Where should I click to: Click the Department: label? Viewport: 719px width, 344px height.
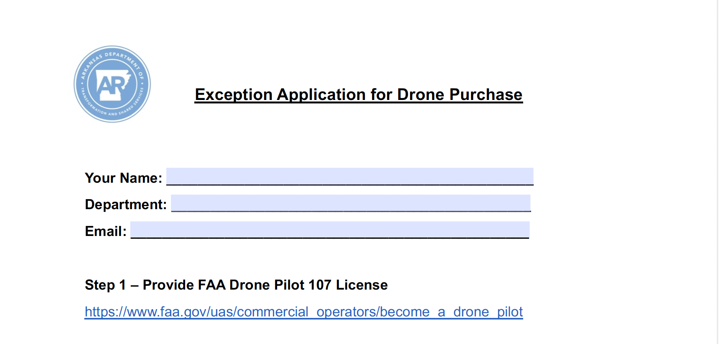[126, 205]
